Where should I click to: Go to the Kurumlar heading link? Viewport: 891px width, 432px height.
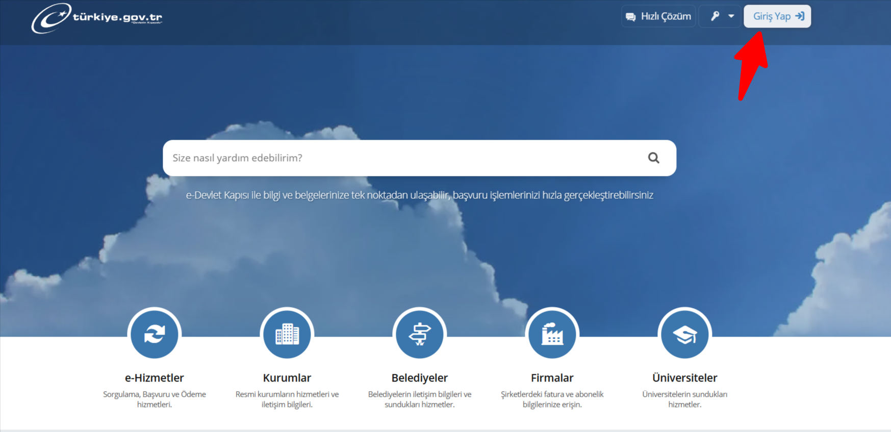(x=287, y=378)
